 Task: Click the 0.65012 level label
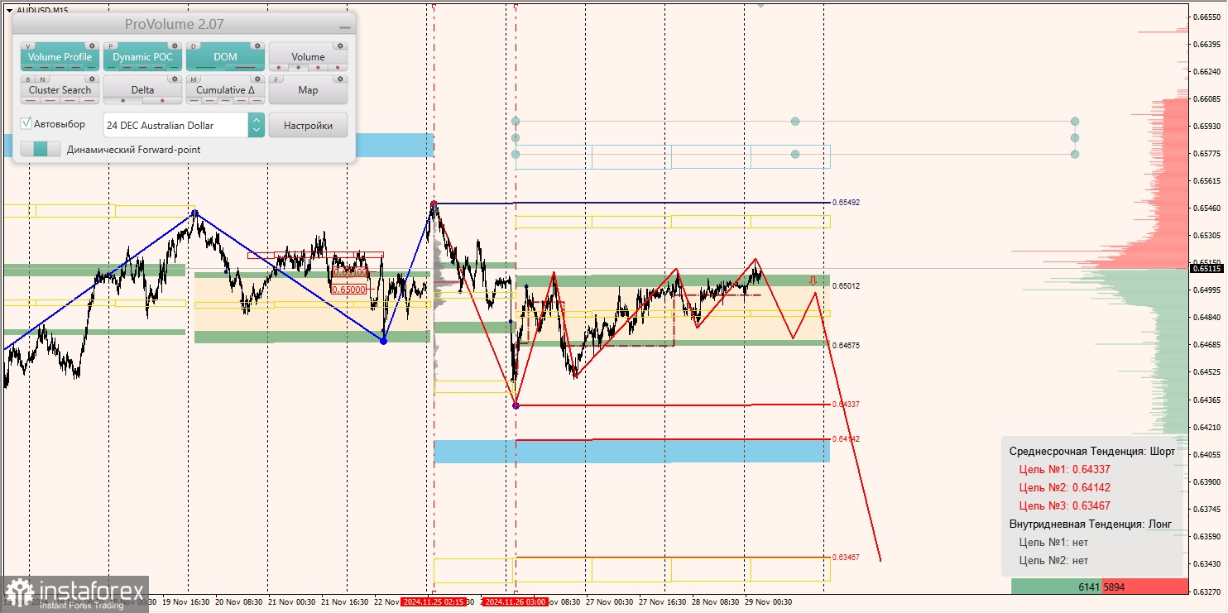tap(847, 286)
